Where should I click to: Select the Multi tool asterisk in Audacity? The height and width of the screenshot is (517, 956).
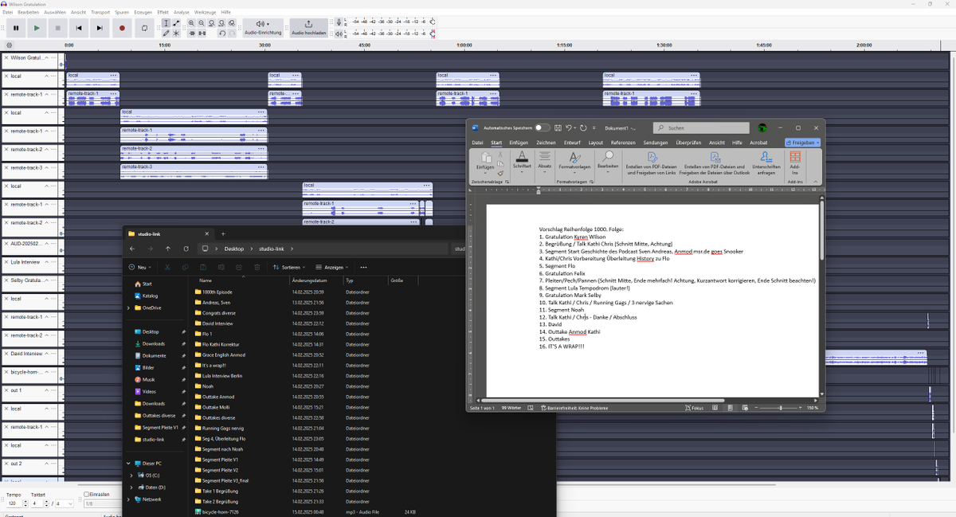[x=176, y=33]
